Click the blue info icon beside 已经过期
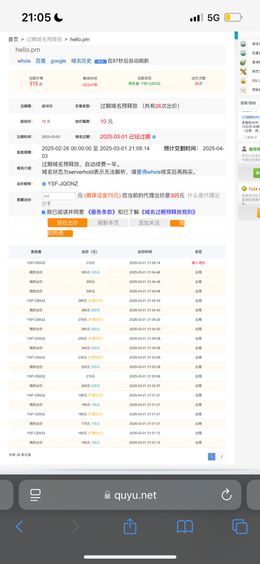This screenshot has width=260, height=564. pyautogui.click(x=154, y=137)
